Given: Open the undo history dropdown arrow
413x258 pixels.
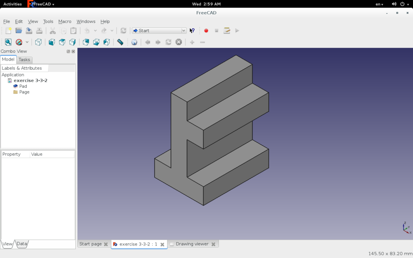Looking at the screenshot, I should [x=96, y=31].
